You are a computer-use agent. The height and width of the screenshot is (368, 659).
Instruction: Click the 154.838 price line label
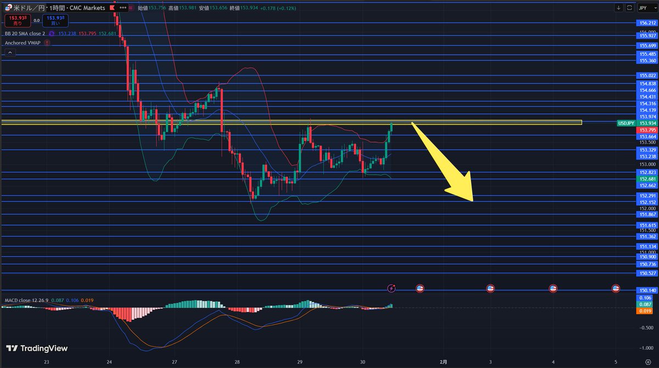[646, 83]
